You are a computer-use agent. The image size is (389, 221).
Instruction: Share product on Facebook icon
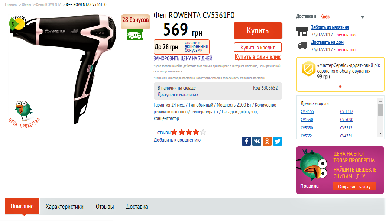[246, 141]
